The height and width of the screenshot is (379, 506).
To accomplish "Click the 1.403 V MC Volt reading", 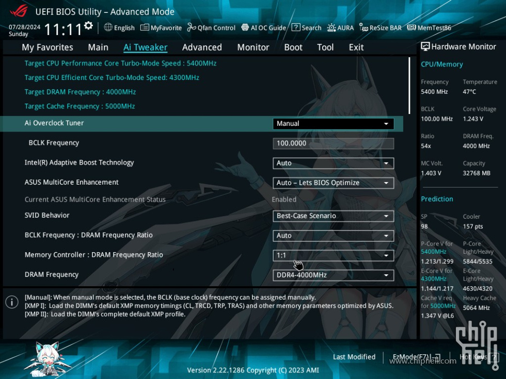I will click(x=431, y=173).
